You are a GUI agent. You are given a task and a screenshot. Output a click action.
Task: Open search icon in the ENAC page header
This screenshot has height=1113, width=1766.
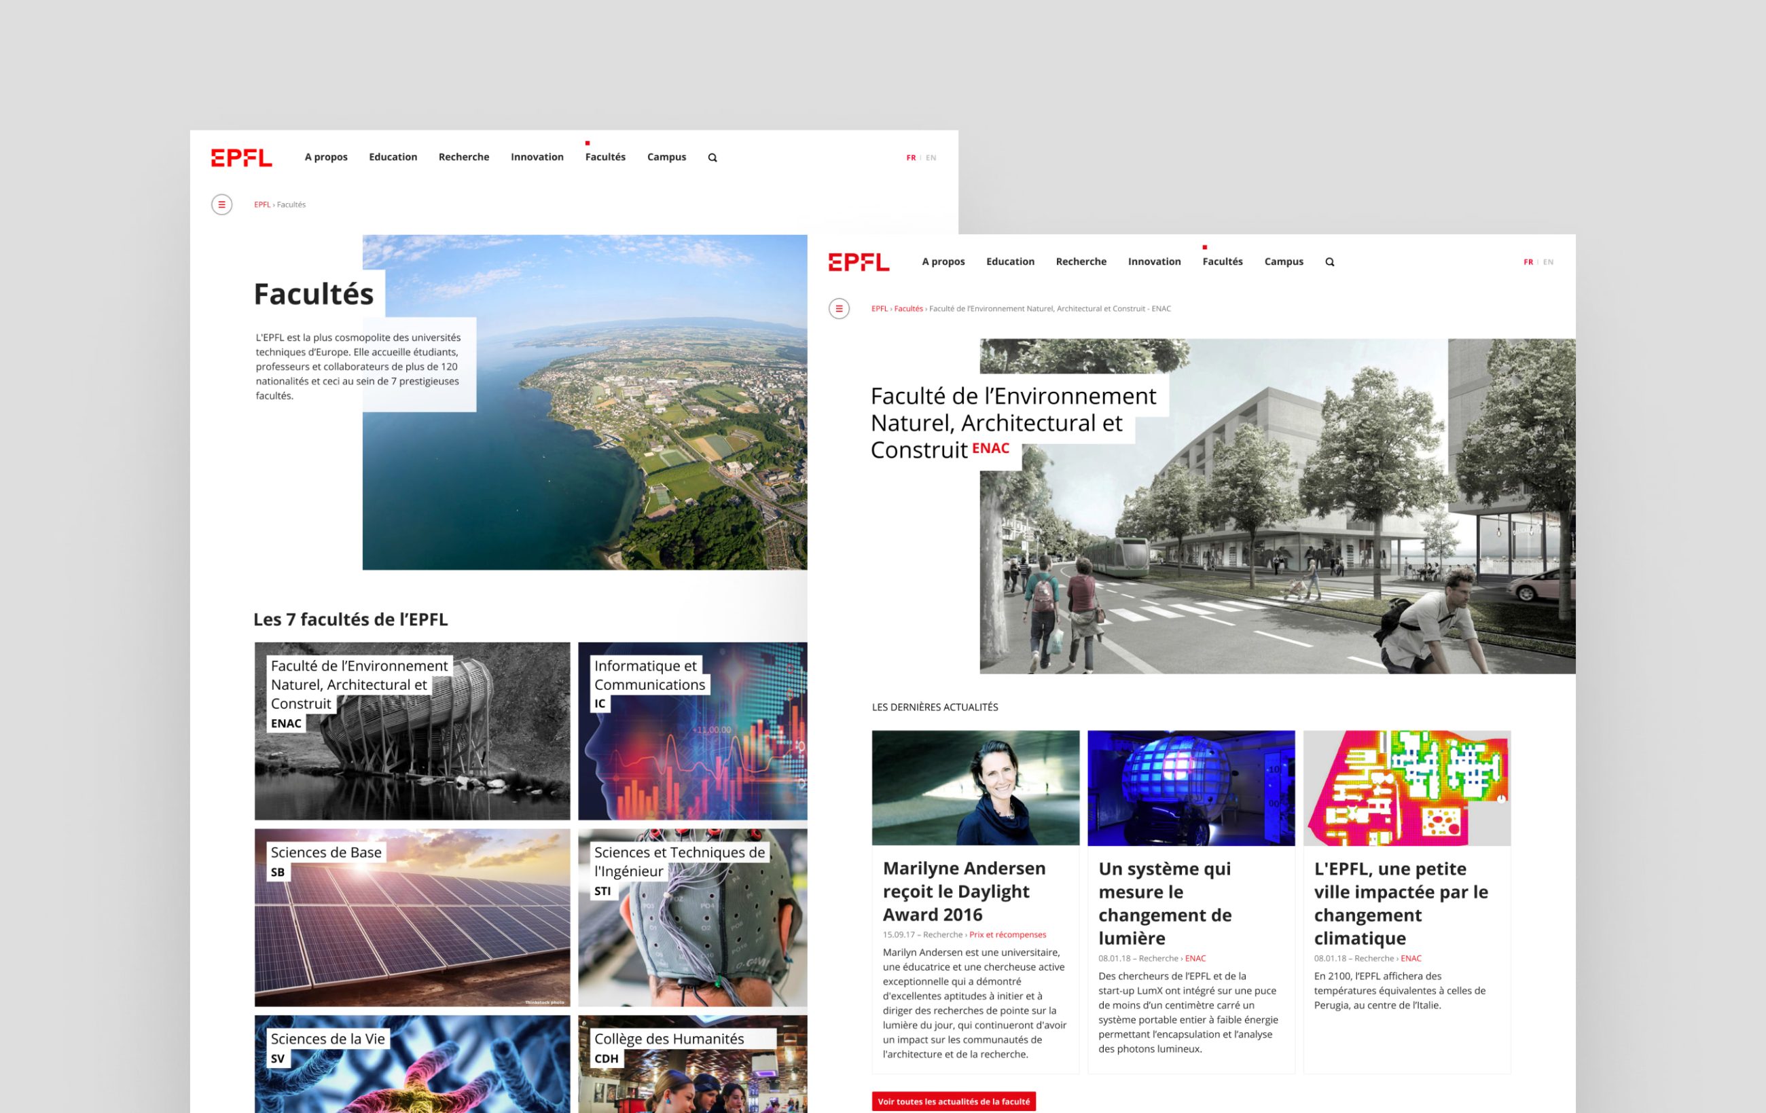click(1330, 261)
